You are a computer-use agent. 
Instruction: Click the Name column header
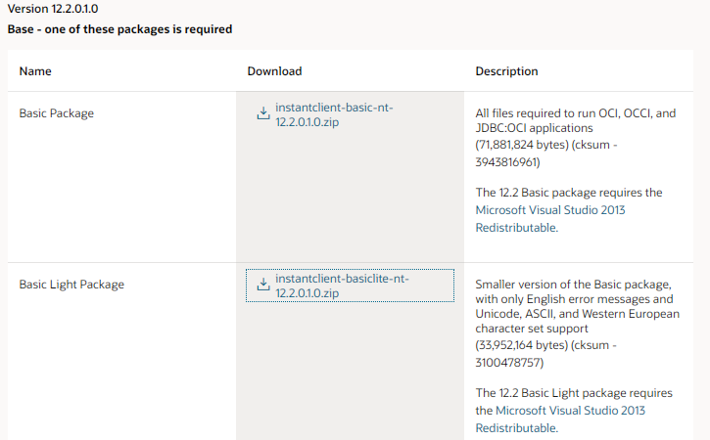[x=35, y=71]
